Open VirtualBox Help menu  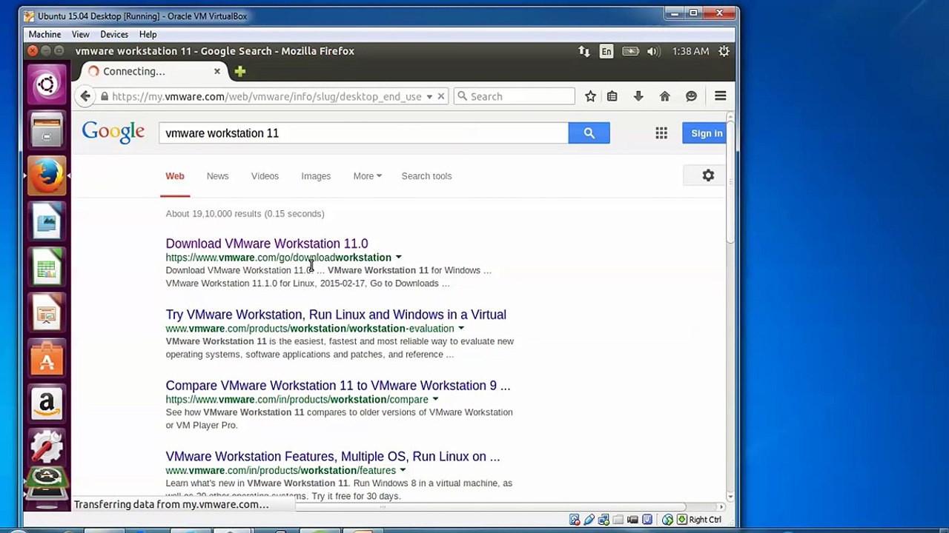pyautogui.click(x=148, y=35)
